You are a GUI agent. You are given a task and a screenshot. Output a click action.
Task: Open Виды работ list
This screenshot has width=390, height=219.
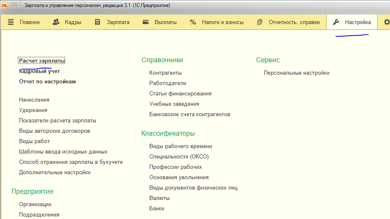34,141
